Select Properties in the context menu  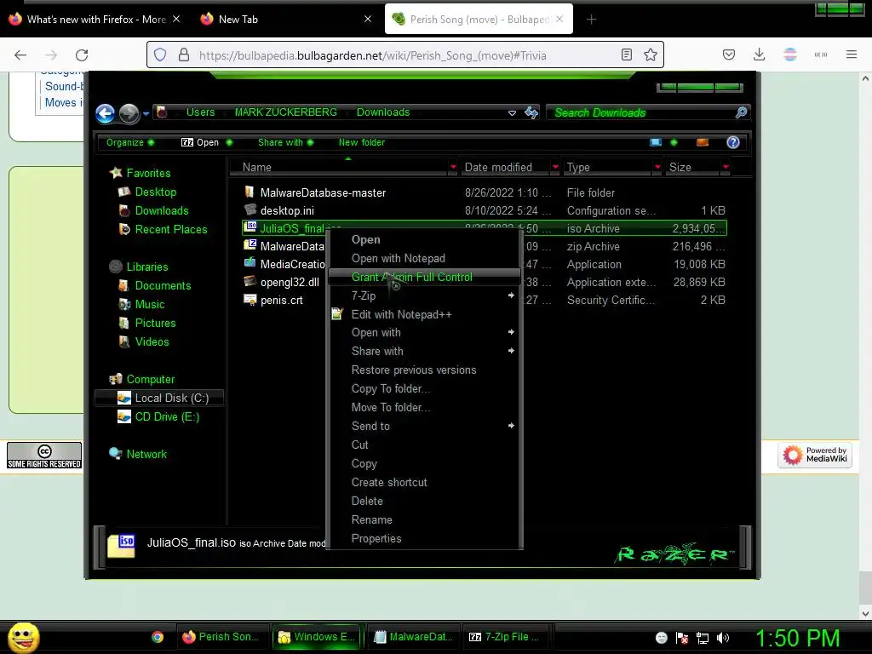point(425,538)
